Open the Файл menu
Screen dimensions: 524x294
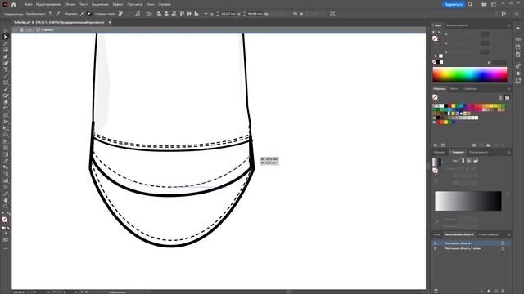point(29,5)
